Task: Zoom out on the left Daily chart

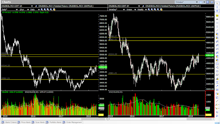Action: 45,10
